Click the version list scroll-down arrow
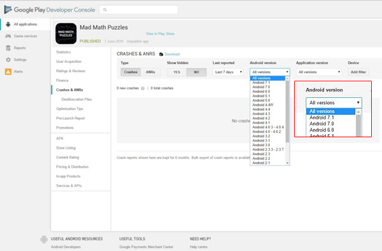Viewport: 382px width, 251px height. 288,163
